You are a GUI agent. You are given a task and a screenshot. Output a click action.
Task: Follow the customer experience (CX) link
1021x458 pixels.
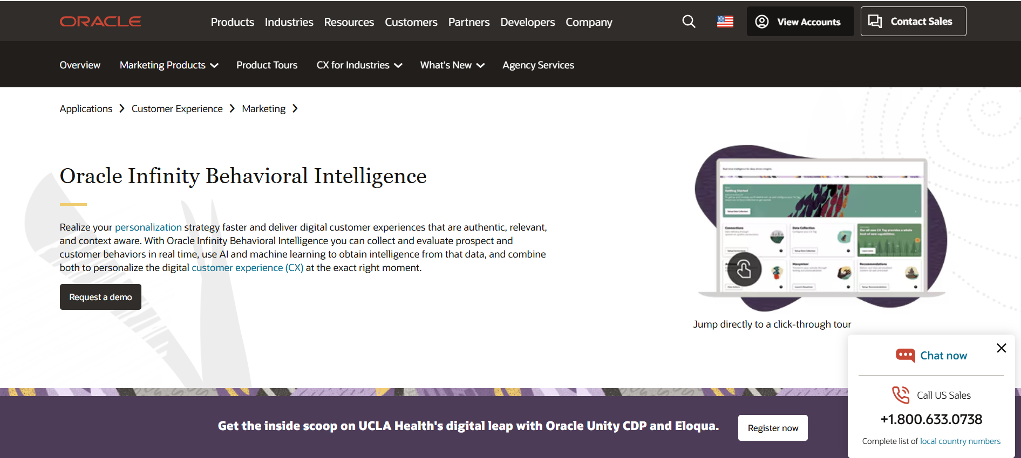248,268
